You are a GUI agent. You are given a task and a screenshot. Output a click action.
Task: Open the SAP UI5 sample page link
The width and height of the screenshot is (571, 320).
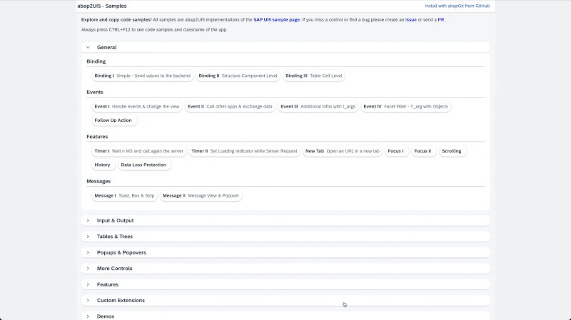click(276, 20)
